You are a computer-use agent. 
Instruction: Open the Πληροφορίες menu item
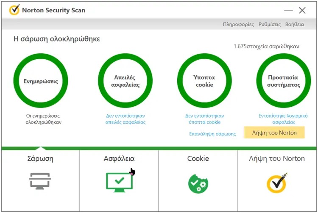238,24
